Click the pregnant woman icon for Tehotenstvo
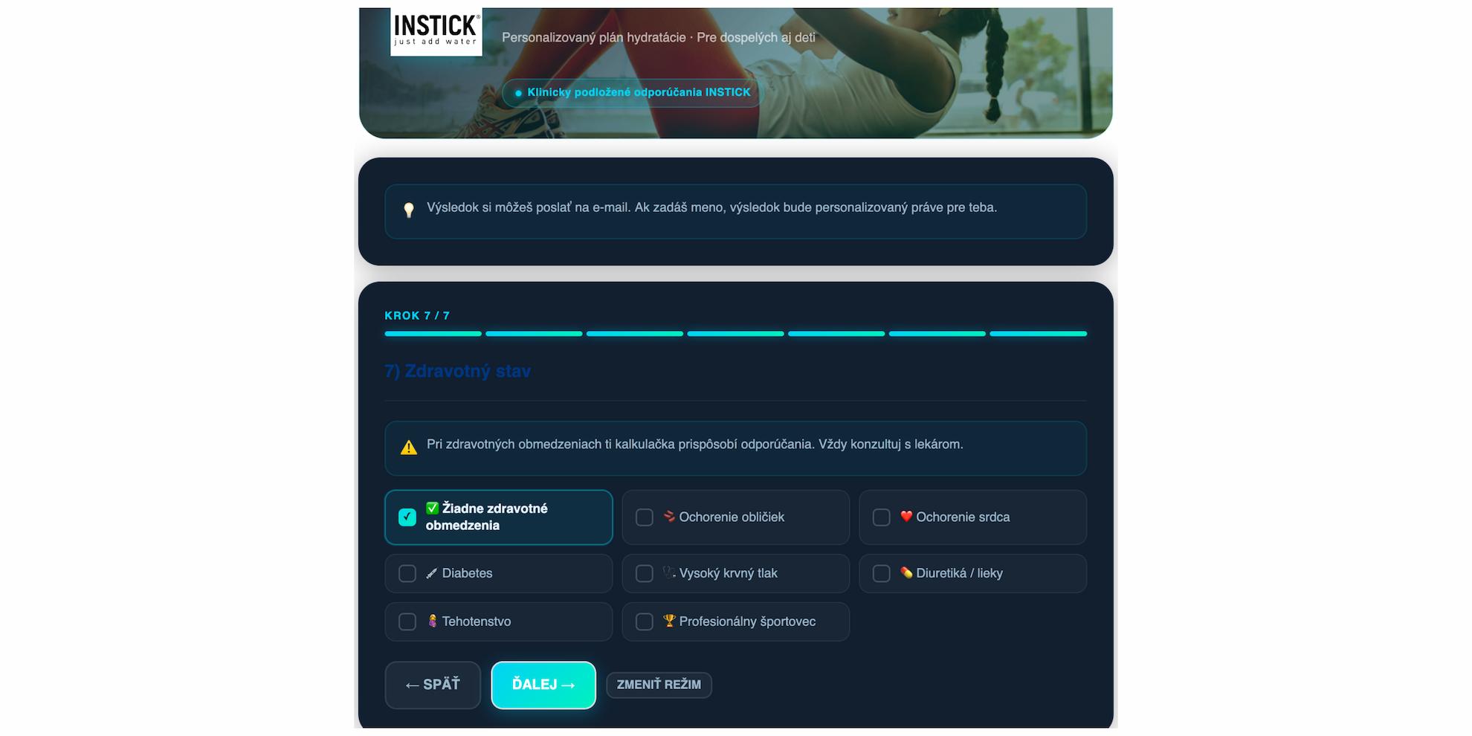The height and width of the screenshot is (736, 1472). (x=432, y=621)
